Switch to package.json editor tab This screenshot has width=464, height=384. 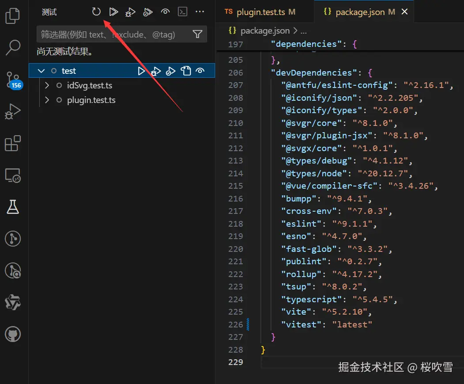tap(359, 12)
